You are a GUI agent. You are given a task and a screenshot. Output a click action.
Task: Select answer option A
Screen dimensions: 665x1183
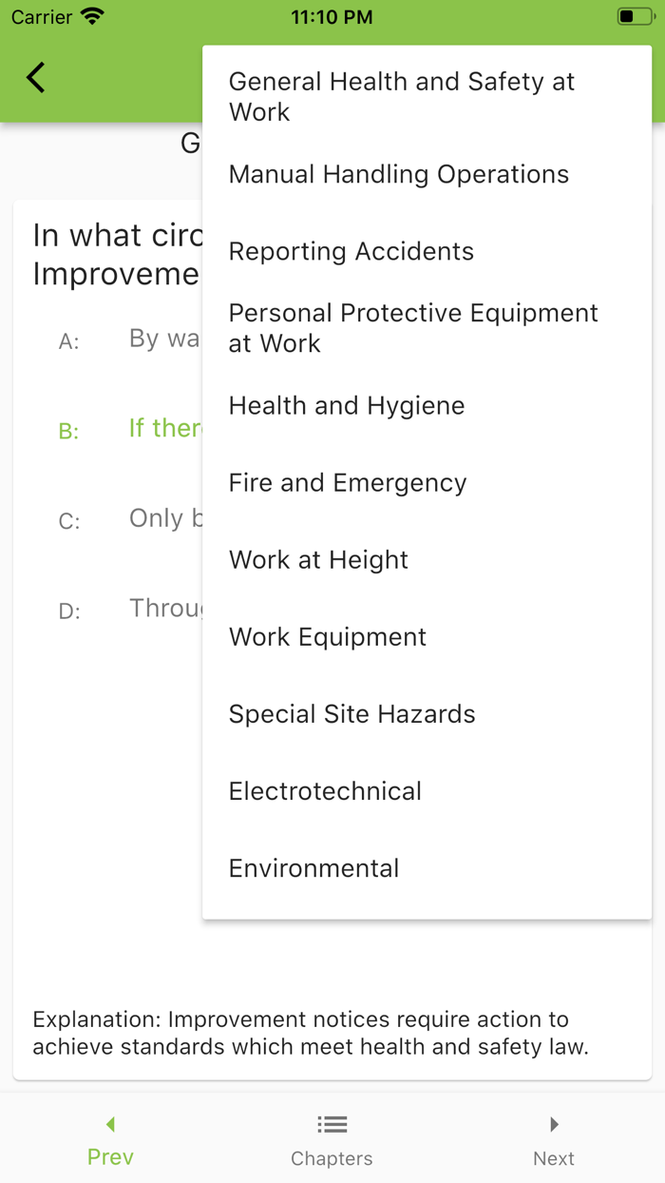pyautogui.click(x=114, y=339)
